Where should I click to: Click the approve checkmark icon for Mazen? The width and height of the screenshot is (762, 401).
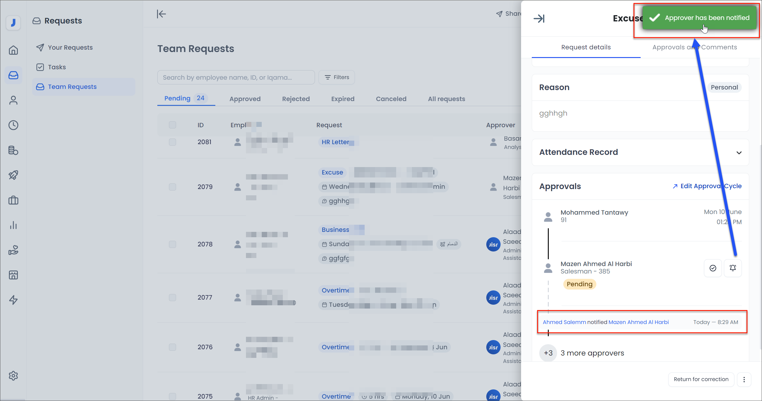click(x=713, y=268)
